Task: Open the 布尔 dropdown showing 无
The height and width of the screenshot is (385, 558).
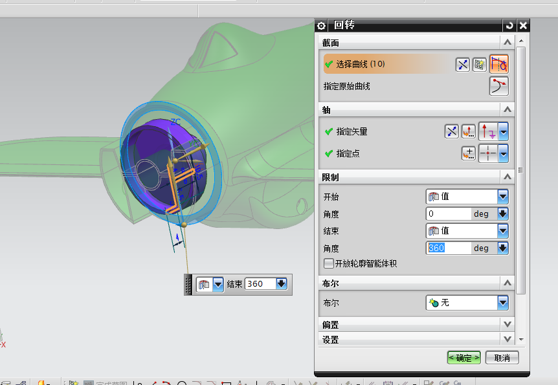Action: pyautogui.click(x=502, y=302)
